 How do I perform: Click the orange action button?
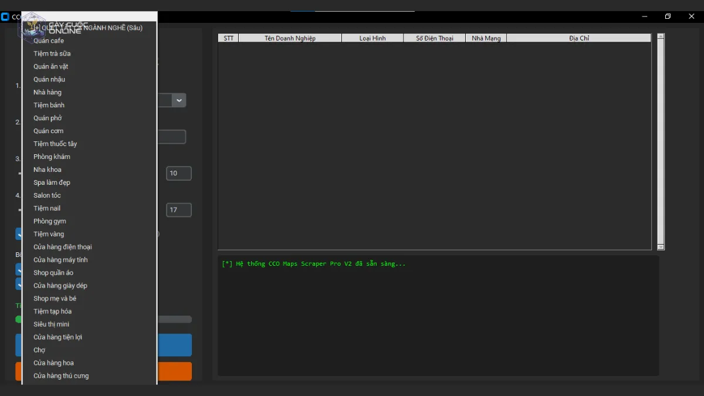[174, 371]
